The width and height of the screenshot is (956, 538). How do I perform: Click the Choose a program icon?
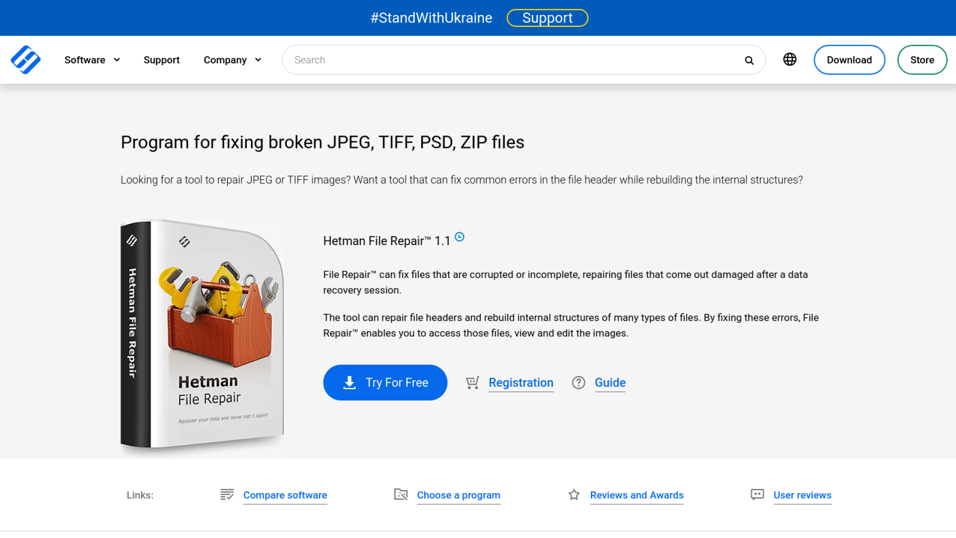tap(401, 495)
